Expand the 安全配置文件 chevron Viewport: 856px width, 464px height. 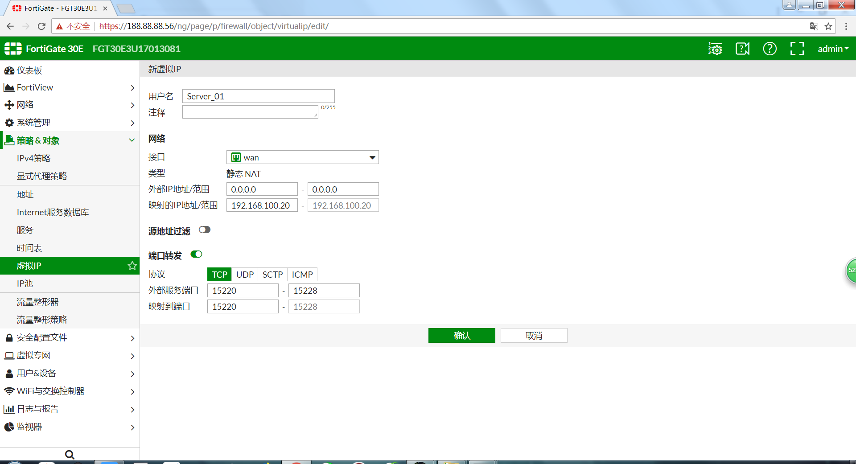132,338
